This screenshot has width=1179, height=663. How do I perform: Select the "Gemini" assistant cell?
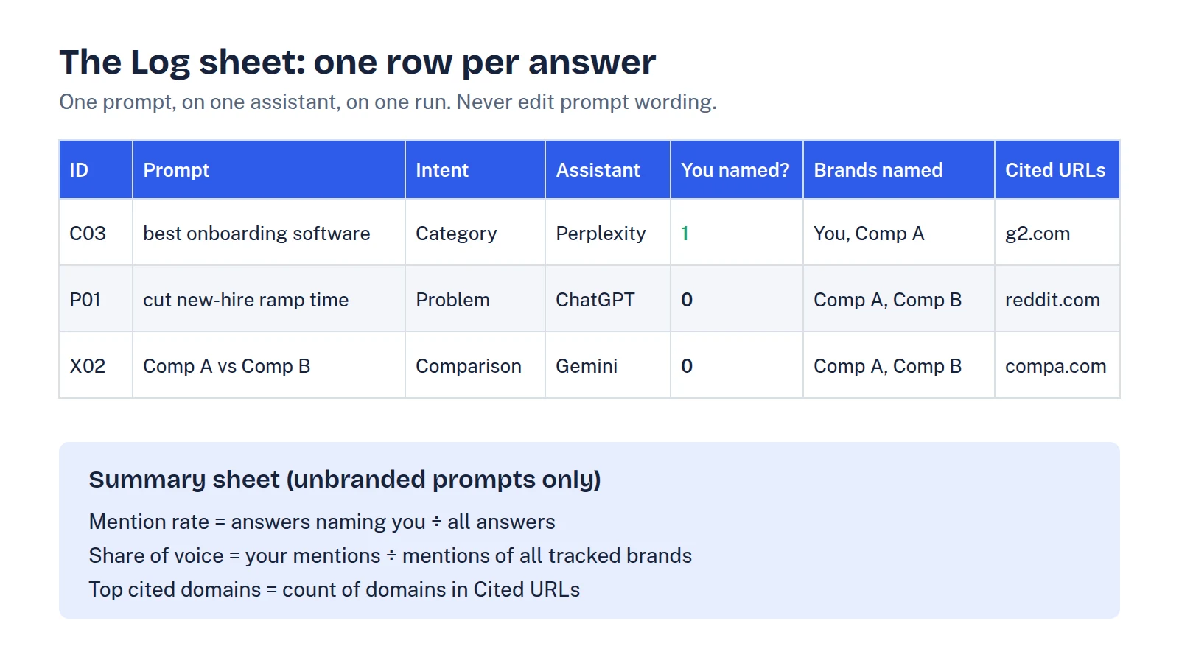(x=608, y=365)
